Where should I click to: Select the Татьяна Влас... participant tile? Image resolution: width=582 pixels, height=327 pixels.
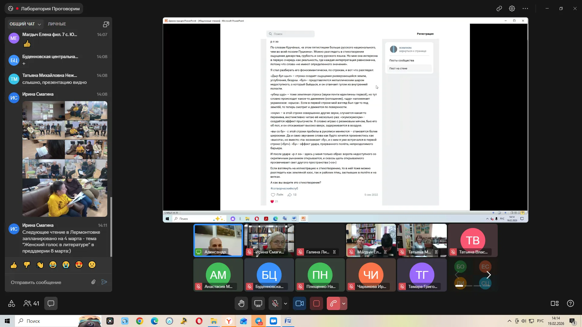tap(473, 240)
